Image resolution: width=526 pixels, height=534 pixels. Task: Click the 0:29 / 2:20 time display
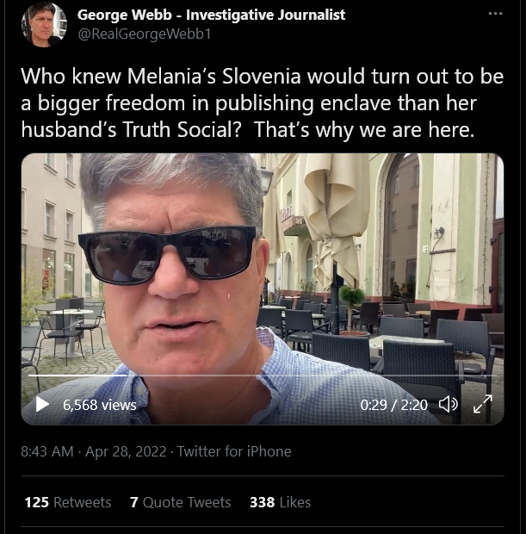(x=393, y=405)
